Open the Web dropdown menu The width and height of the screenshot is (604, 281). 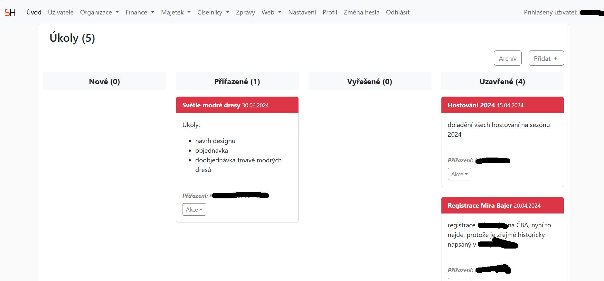271,12
